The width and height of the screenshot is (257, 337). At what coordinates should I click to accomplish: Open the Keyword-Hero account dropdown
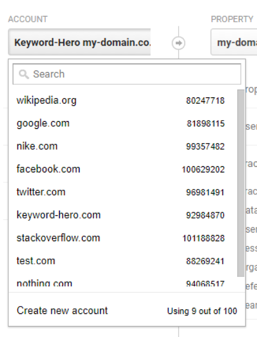79,42
